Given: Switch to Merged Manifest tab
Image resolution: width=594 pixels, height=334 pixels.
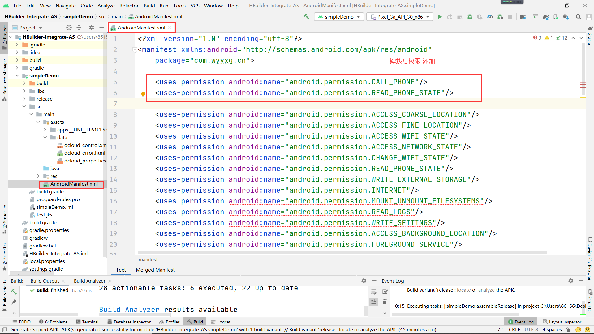Looking at the screenshot, I should pyautogui.click(x=155, y=270).
